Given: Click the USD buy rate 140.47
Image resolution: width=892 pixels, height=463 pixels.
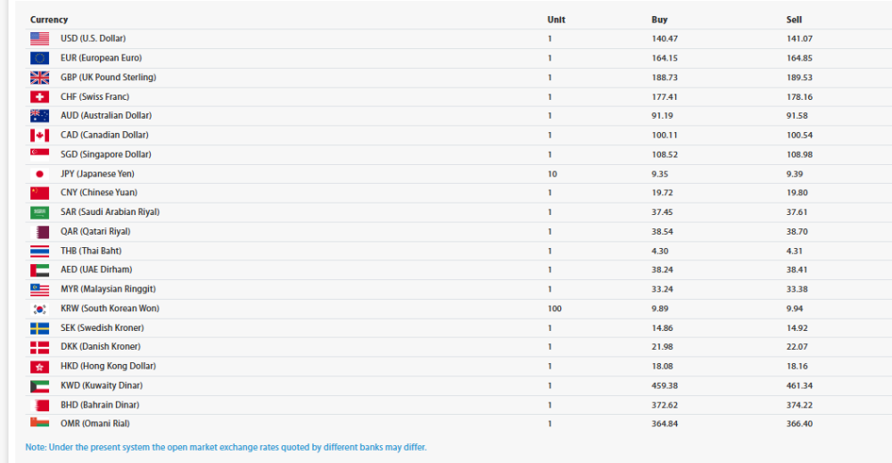Looking at the screenshot, I should point(665,38).
